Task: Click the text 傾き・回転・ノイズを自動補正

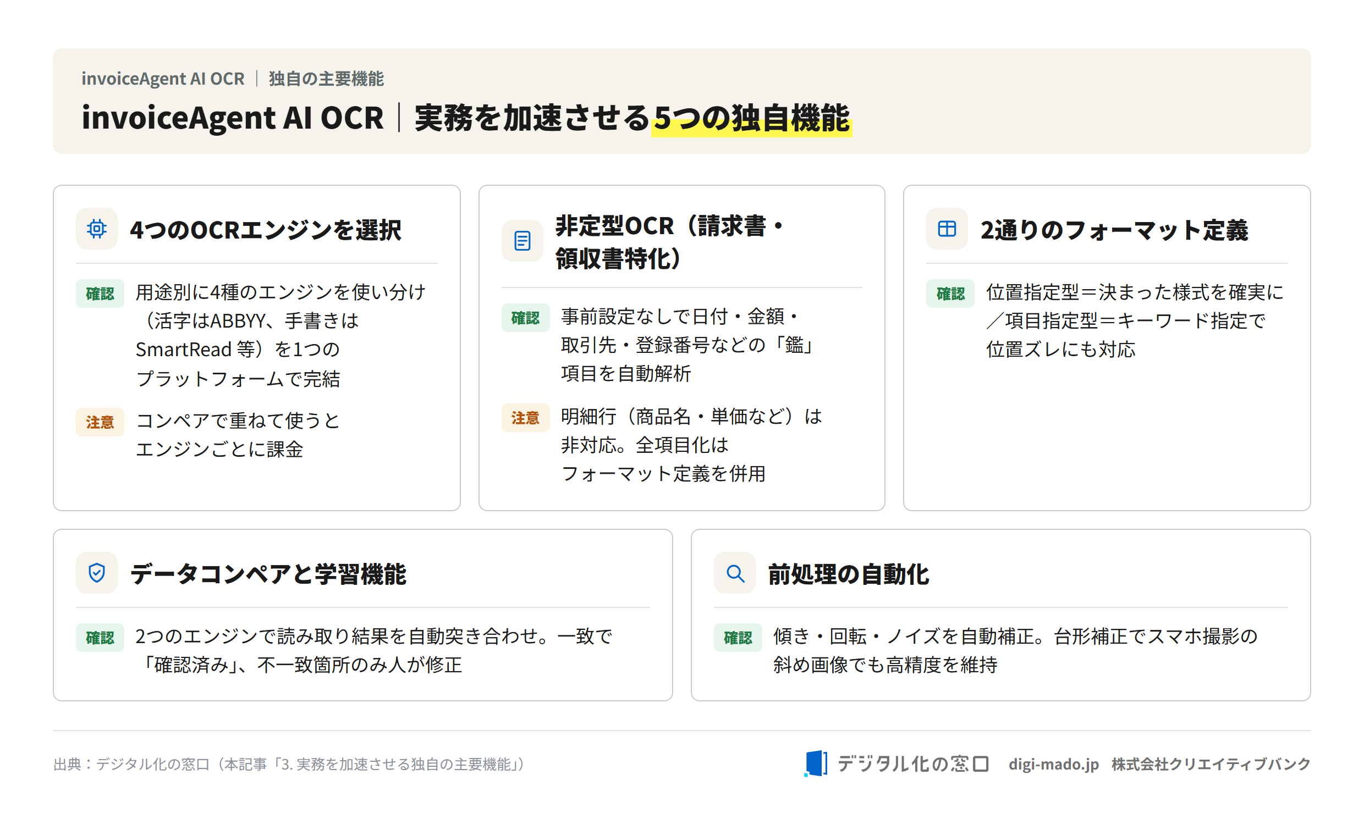Action: click(904, 637)
